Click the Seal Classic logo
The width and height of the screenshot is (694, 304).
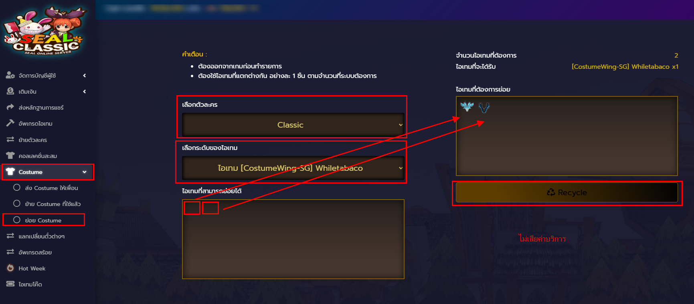coord(44,31)
